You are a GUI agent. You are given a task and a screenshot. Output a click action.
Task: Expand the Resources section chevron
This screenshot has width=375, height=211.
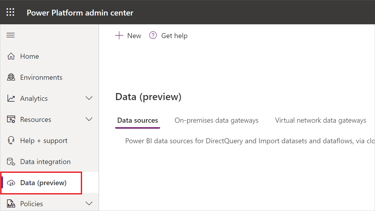pos(89,119)
